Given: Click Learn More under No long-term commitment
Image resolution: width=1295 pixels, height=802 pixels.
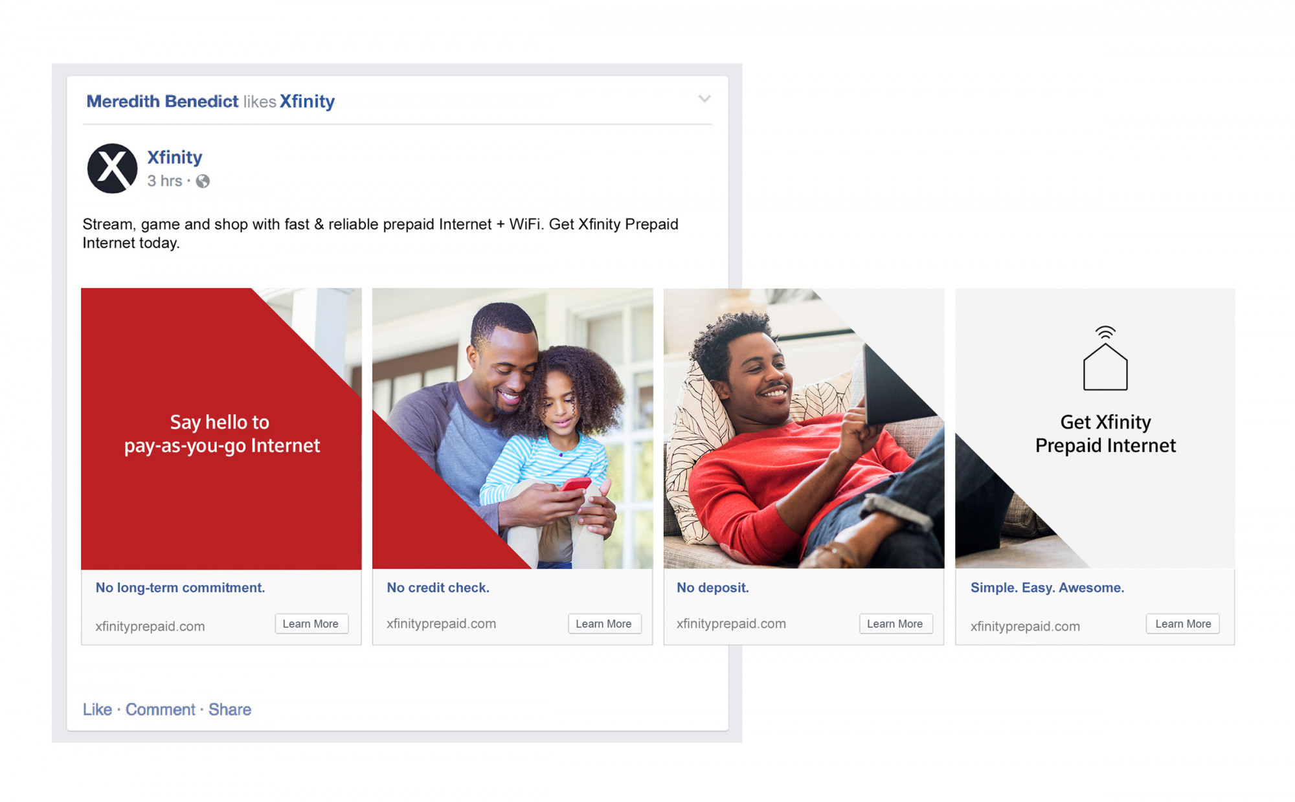Looking at the screenshot, I should [x=311, y=623].
